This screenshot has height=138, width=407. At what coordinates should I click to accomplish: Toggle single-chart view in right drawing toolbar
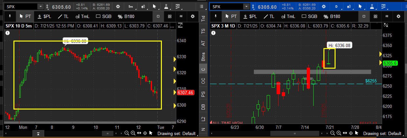pos(364,16)
